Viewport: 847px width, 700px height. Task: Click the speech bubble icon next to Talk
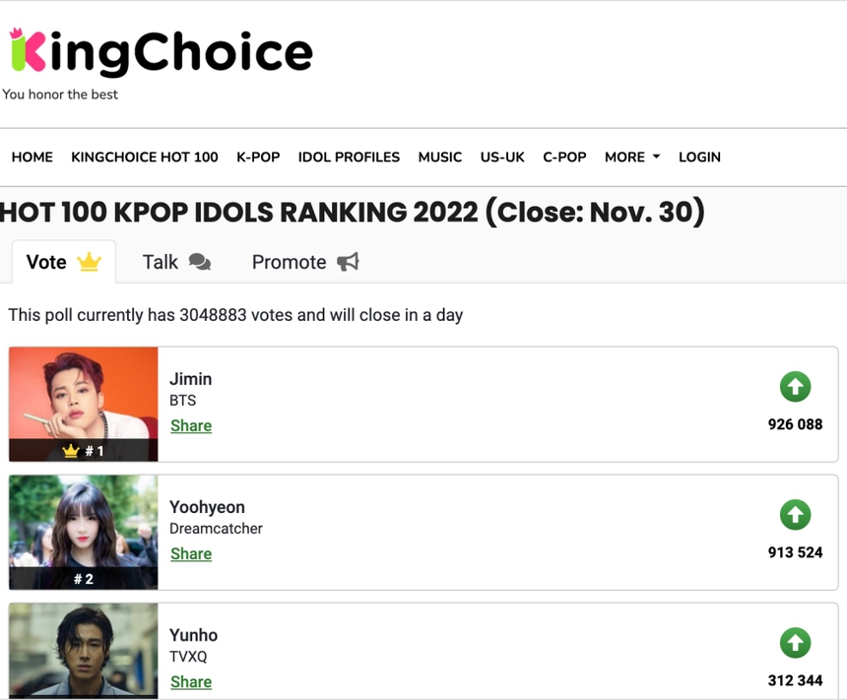tap(198, 263)
